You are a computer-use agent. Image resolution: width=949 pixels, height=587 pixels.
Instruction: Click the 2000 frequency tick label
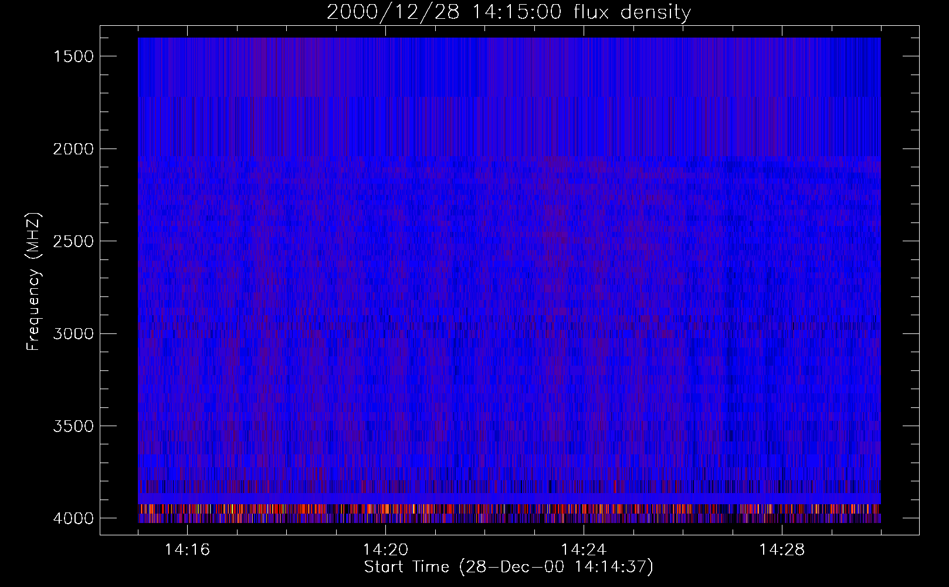[73, 149]
